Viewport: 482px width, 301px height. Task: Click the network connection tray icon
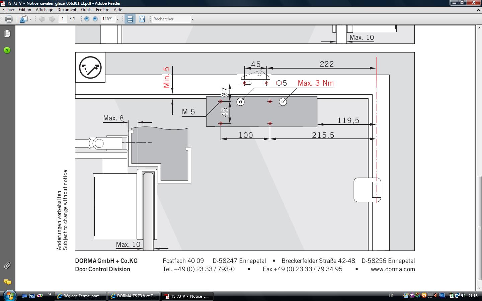tap(457, 295)
